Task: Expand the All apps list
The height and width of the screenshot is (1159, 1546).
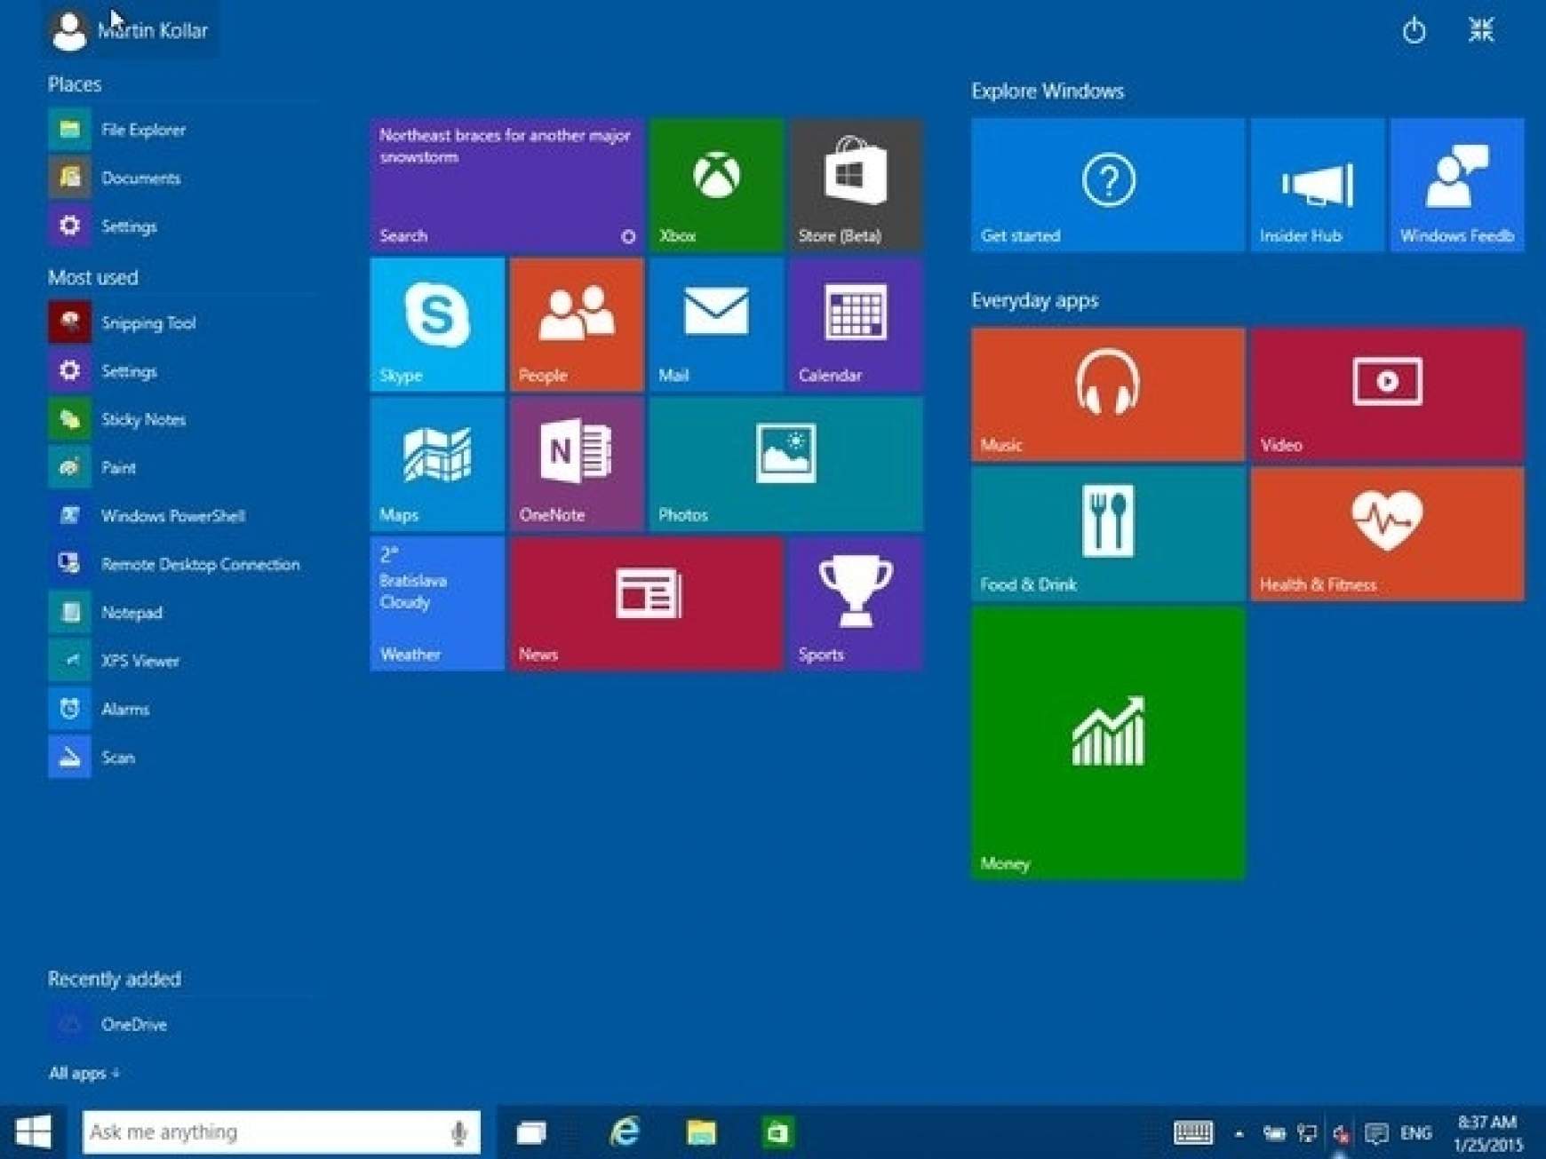Action: [x=84, y=1073]
